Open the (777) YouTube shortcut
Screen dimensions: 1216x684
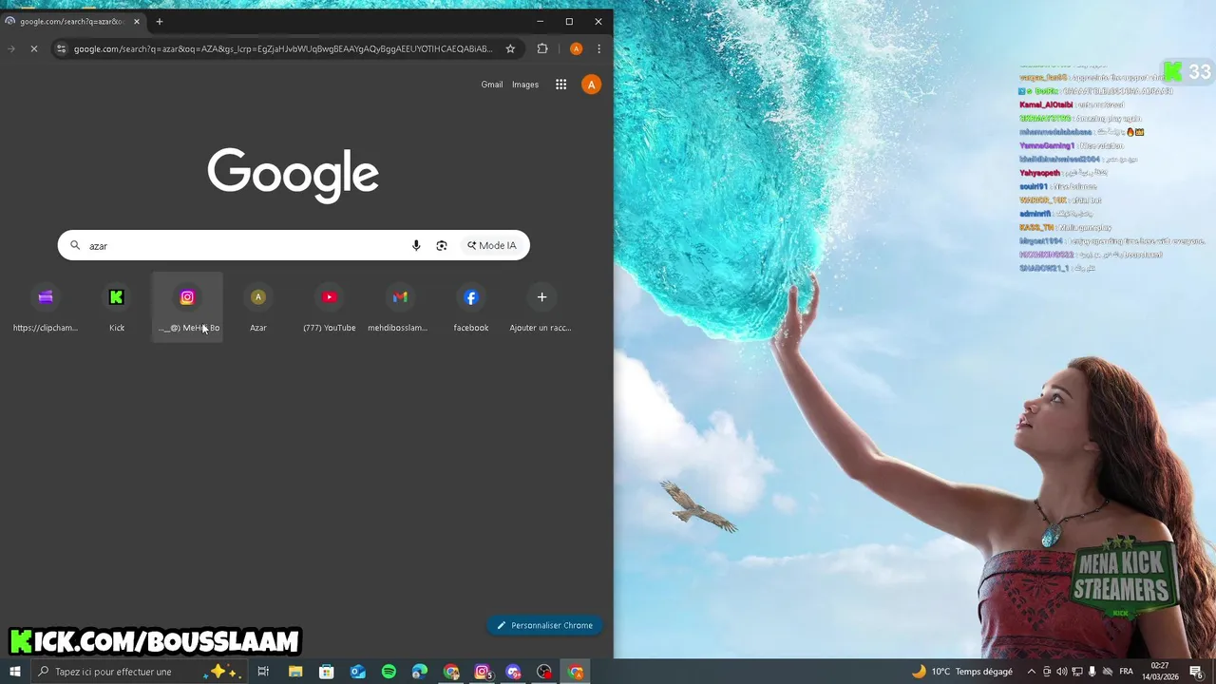pyautogui.click(x=330, y=307)
